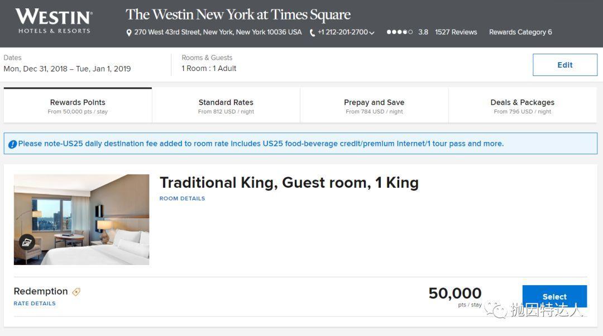This screenshot has height=336, width=603.
Task: Click the phone icon next to the number
Action: [x=313, y=33]
